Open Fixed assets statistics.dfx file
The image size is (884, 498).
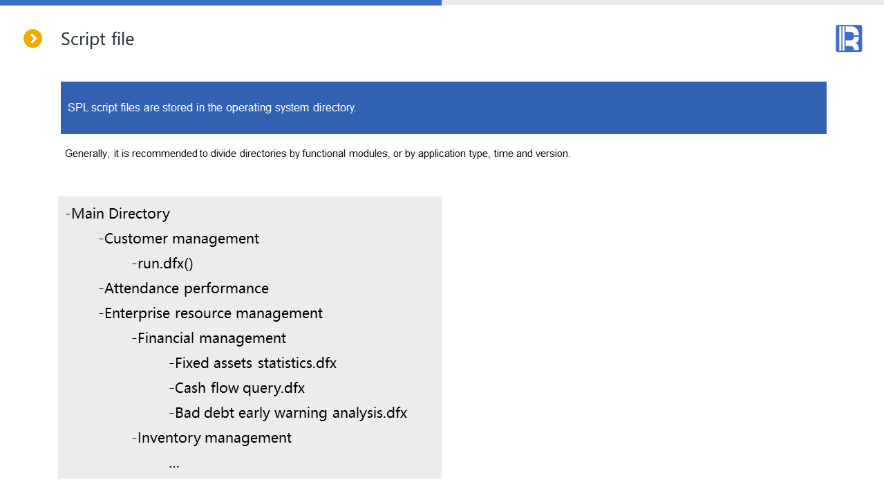(x=255, y=363)
